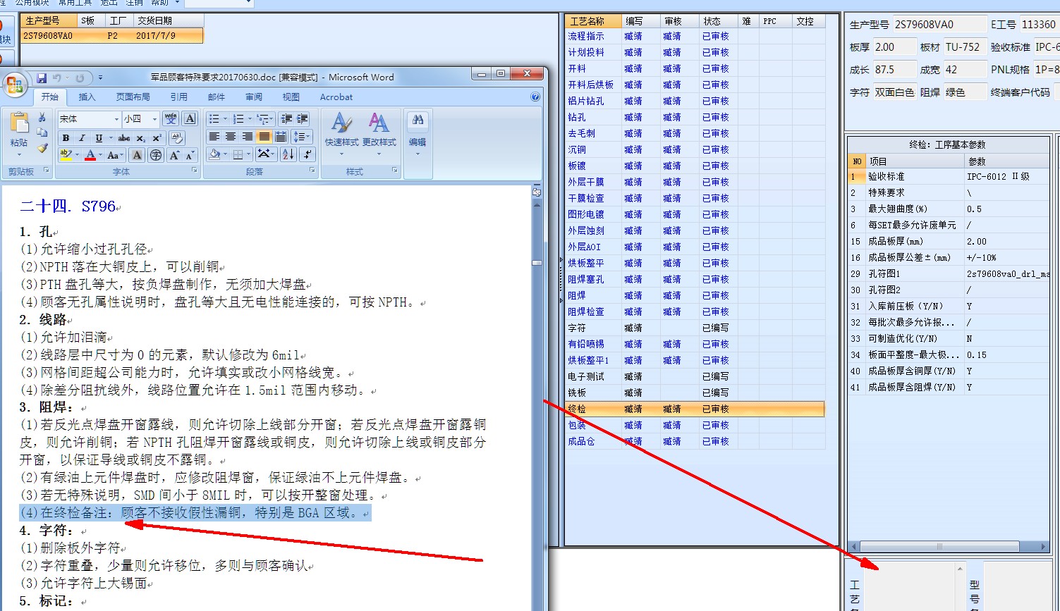Undo the last action in Word
Image resolution: width=1060 pixels, height=611 pixels.
click(x=58, y=78)
